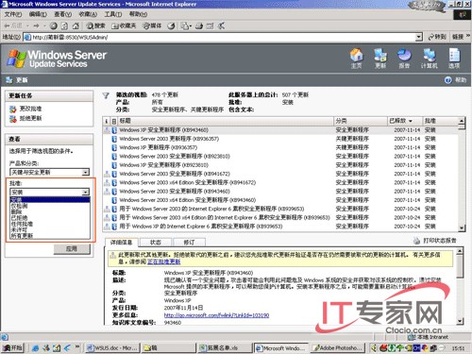Click the filter funnel icon beside 筛选的视图
The image size is (472, 354).
[106, 95]
